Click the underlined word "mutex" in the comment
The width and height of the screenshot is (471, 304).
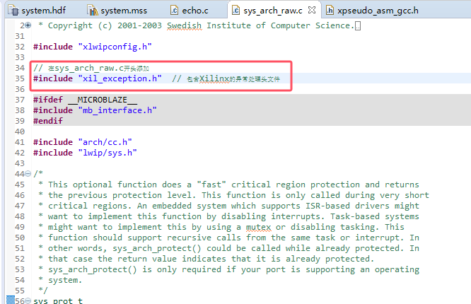[x=260, y=227]
